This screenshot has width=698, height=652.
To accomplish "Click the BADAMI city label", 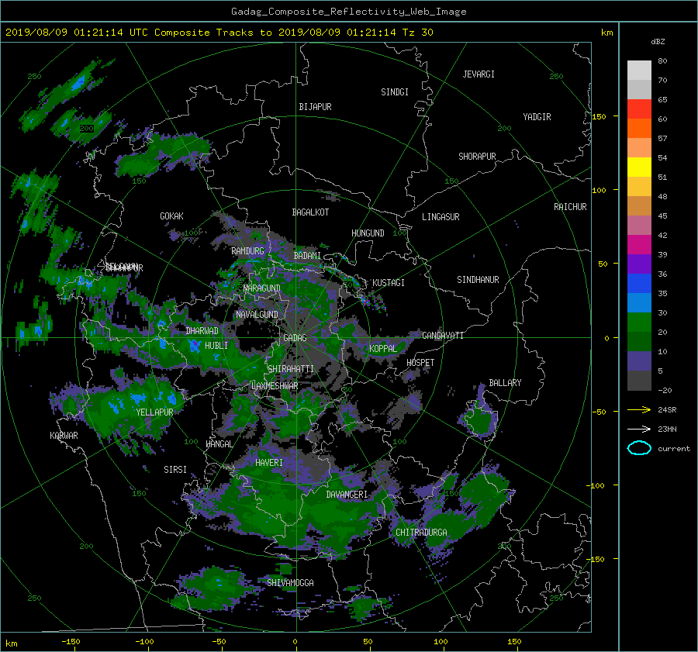I will point(307,256).
